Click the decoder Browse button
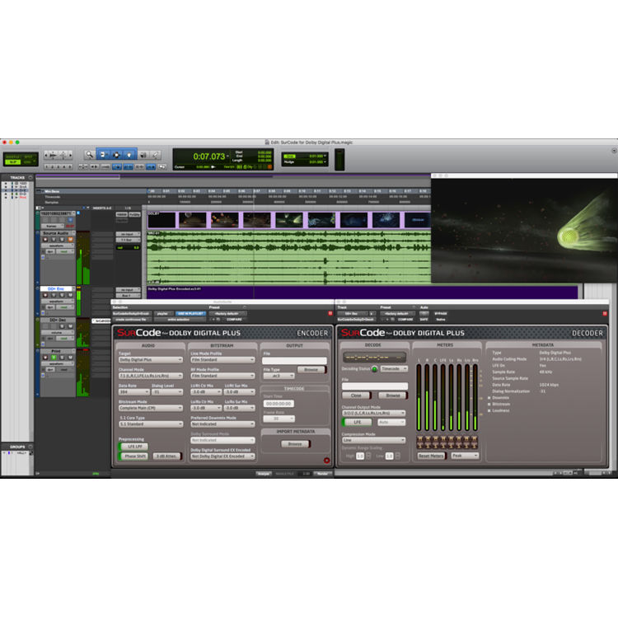 click(392, 396)
